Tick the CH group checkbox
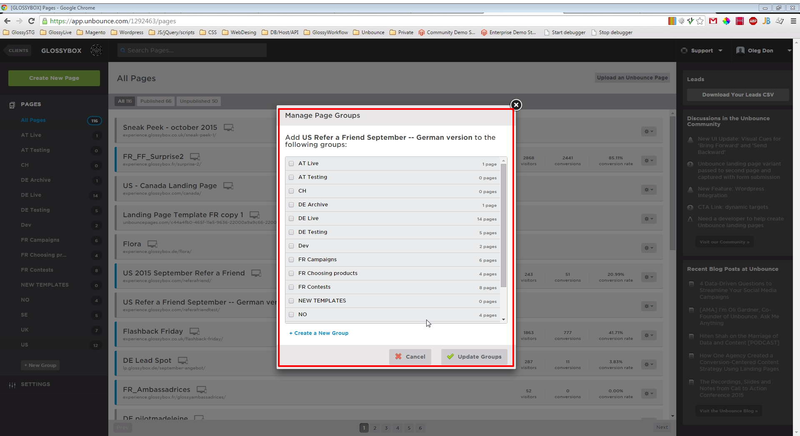This screenshot has height=436, width=800. 291,191
